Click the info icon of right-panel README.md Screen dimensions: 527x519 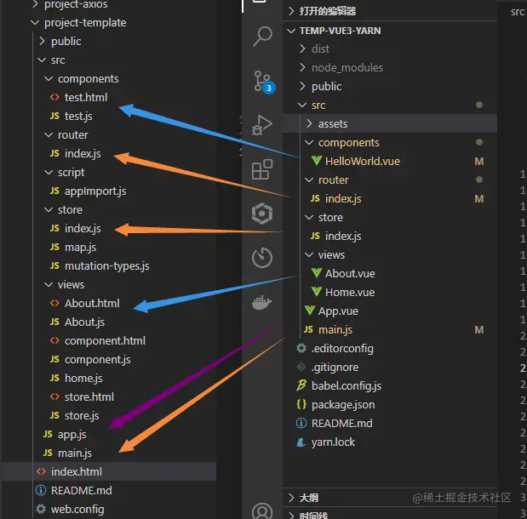point(301,423)
